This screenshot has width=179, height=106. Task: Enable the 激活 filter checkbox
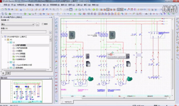coord(43,24)
